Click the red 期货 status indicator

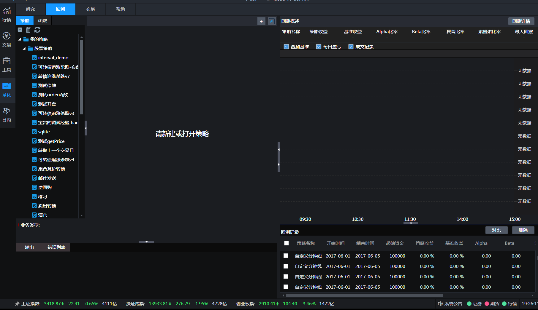[487, 304]
